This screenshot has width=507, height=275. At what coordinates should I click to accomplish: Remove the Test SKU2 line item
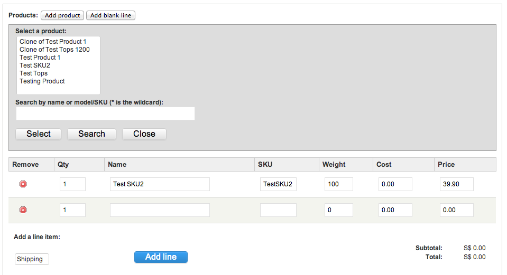point(23,184)
